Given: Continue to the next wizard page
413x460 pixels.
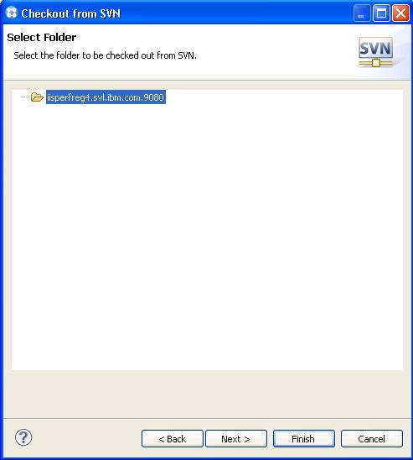Looking at the screenshot, I should (236, 439).
